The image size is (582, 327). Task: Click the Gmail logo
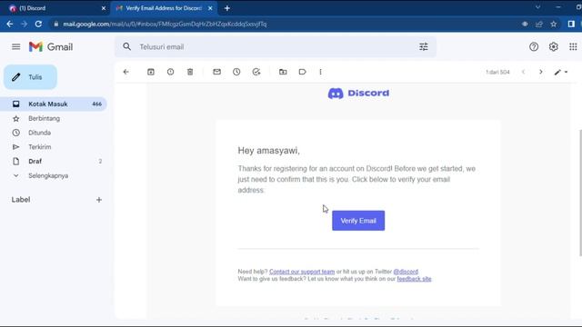[x=51, y=46]
